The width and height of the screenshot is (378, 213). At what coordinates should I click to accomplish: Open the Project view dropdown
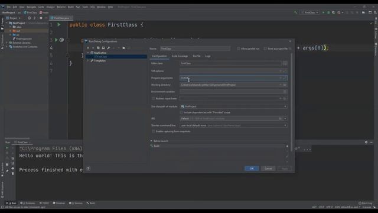pos(13,18)
